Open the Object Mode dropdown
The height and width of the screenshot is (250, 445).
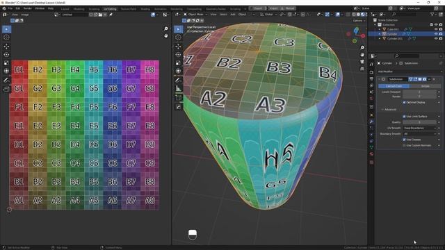pos(195,14)
